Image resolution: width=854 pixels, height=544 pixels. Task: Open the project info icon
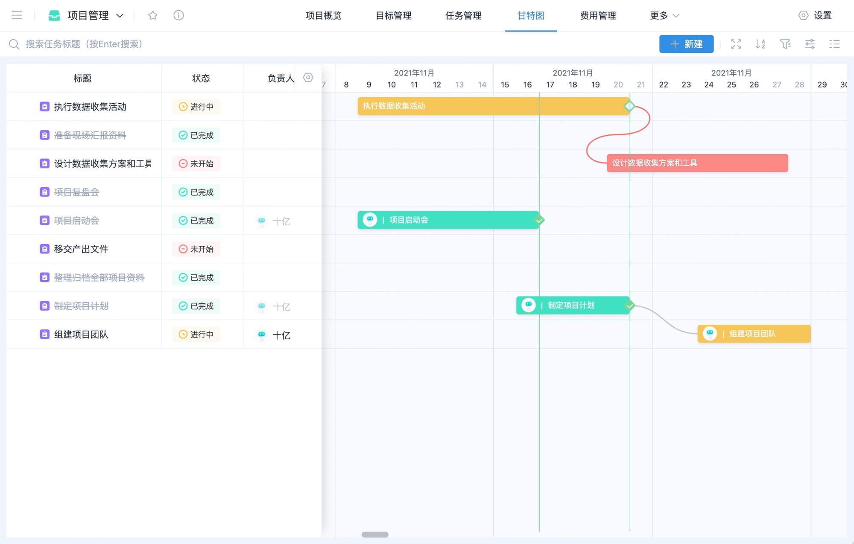[x=178, y=15]
